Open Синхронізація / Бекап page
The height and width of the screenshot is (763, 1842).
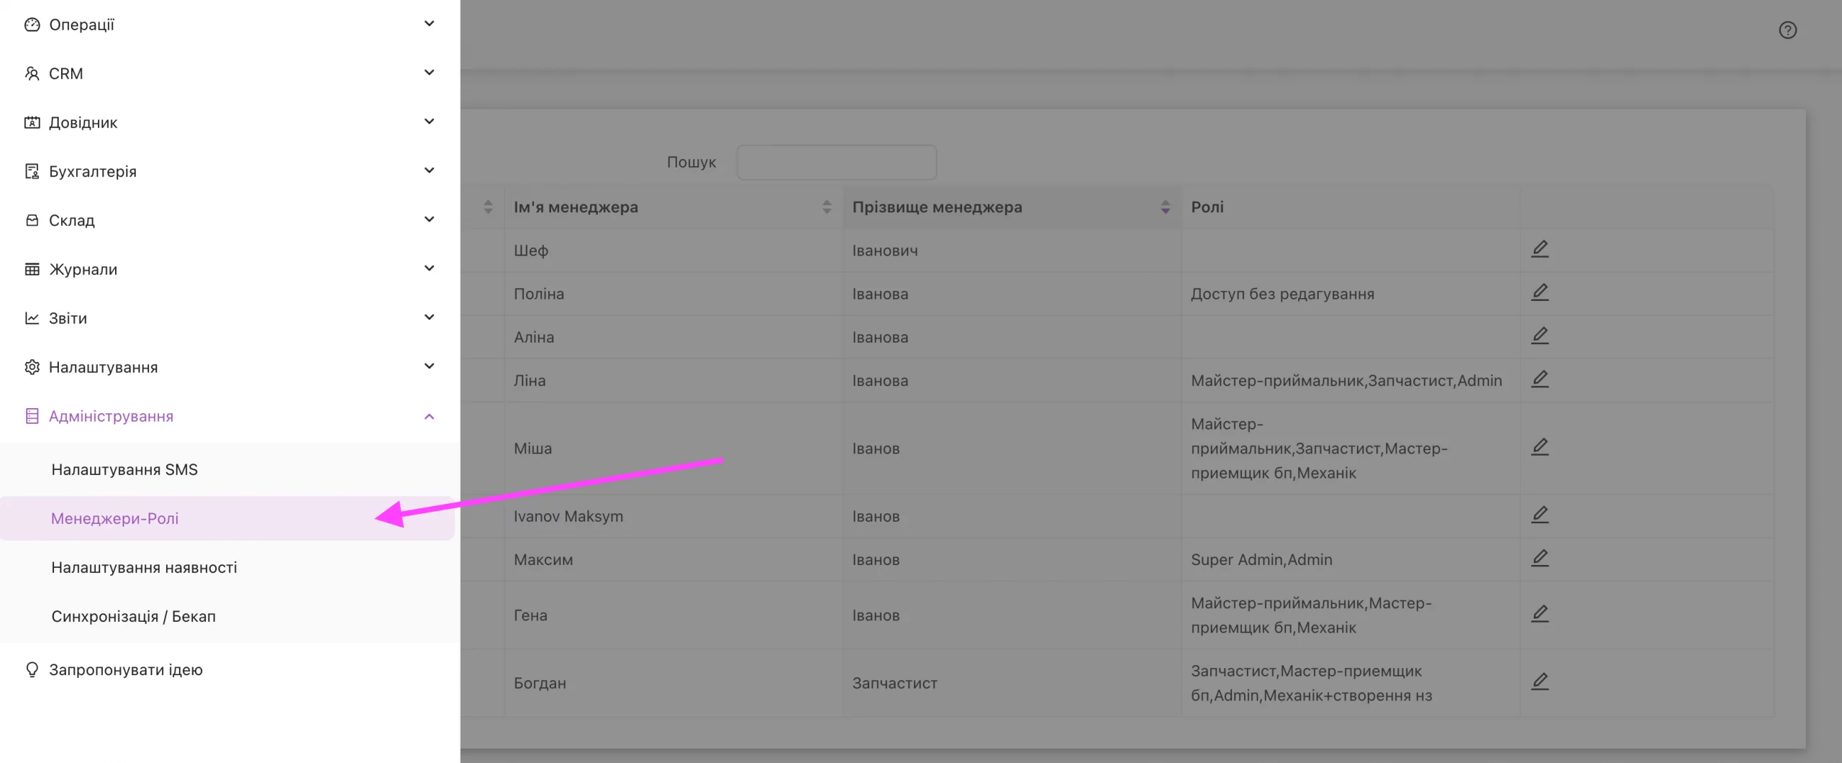134,616
